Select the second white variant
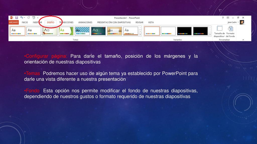The image size is (257, 144). tap(168, 31)
